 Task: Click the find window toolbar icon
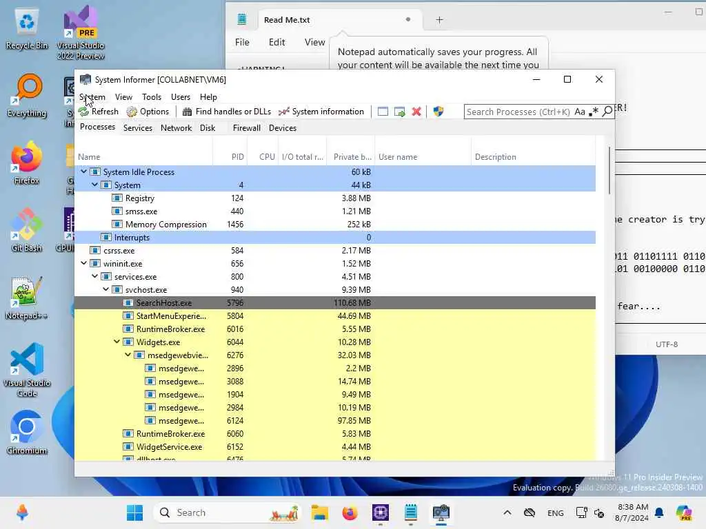[x=383, y=112]
